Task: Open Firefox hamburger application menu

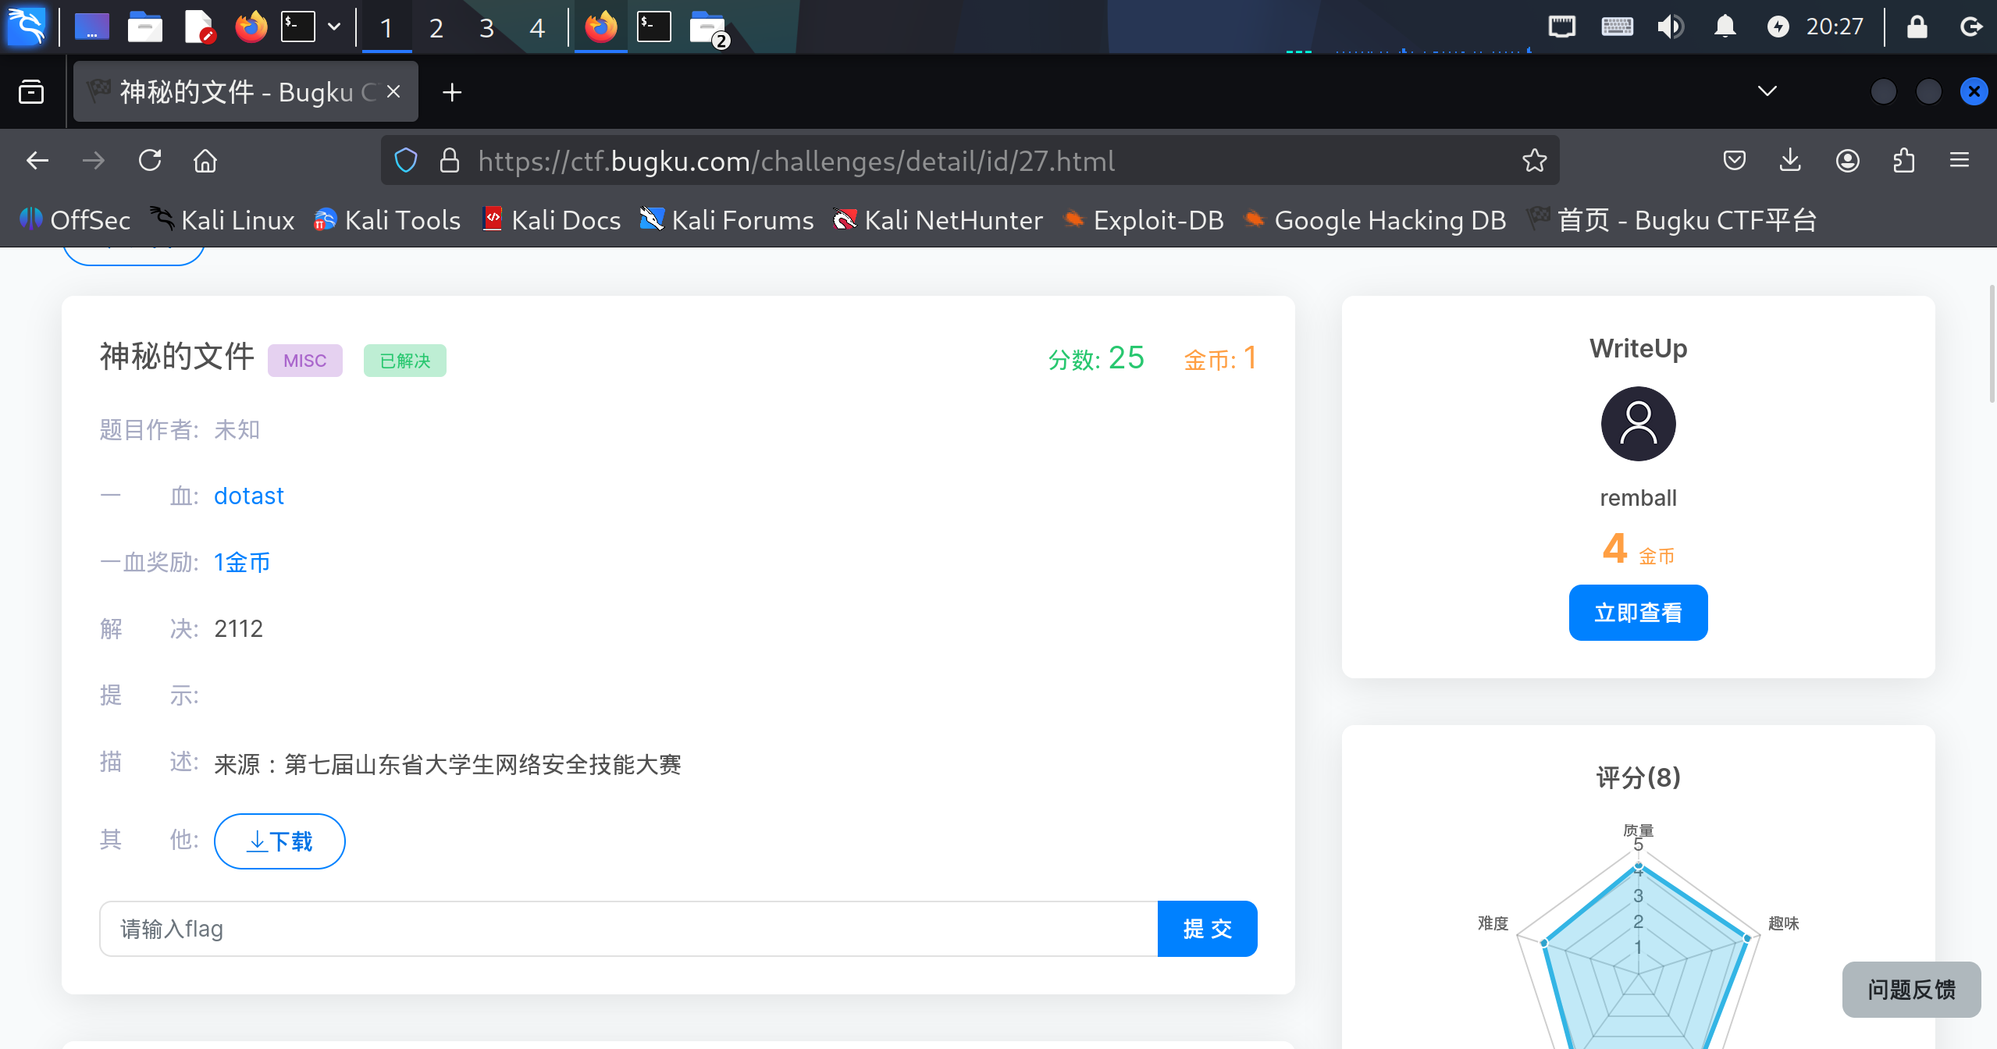Action: (x=1960, y=161)
